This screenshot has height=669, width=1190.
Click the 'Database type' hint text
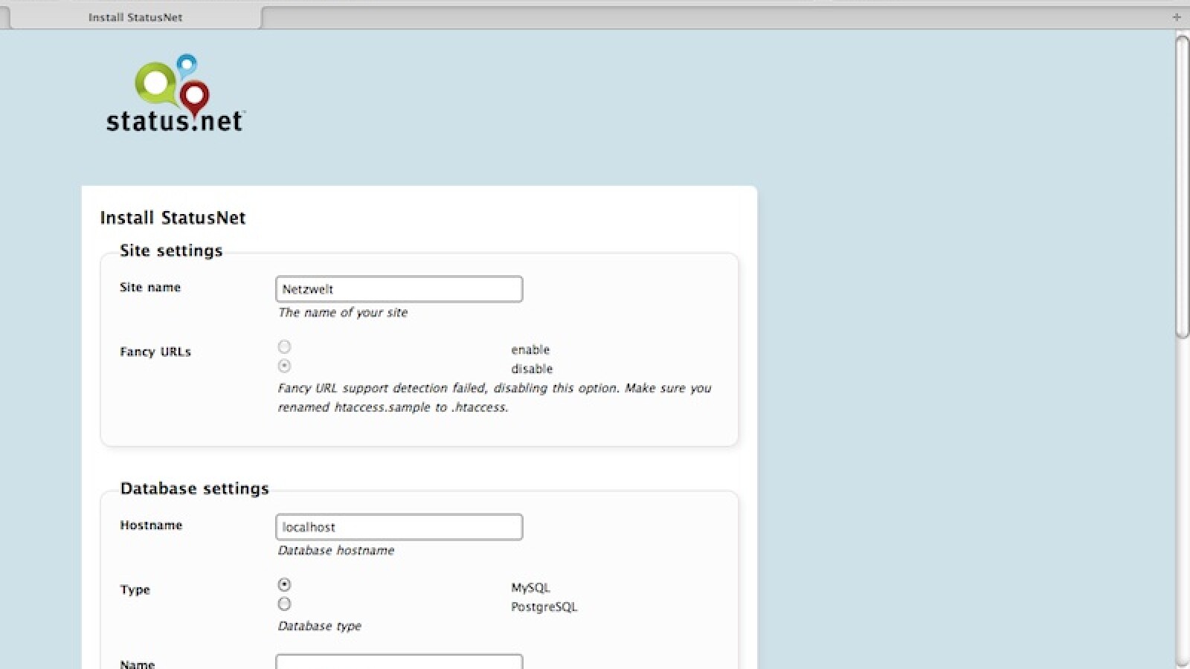click(x=319, y=626)
